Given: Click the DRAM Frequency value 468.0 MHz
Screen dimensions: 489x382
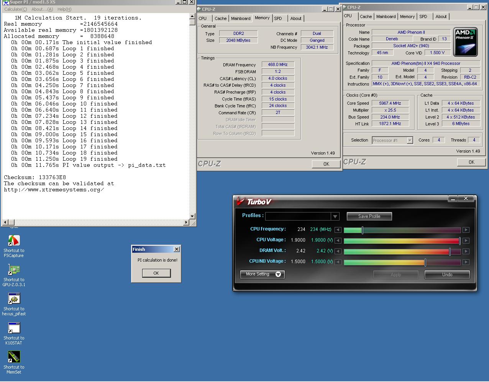Looking at the screenshot, I should point(278,65).
